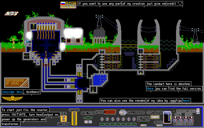204x128 pixels.
Task: Toggle the Heat Output ON OFF switch
Action: (x=155, y=117)
